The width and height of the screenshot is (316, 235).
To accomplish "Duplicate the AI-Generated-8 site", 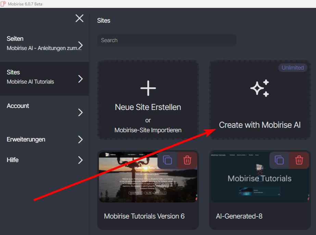I will tap(279, 160).
